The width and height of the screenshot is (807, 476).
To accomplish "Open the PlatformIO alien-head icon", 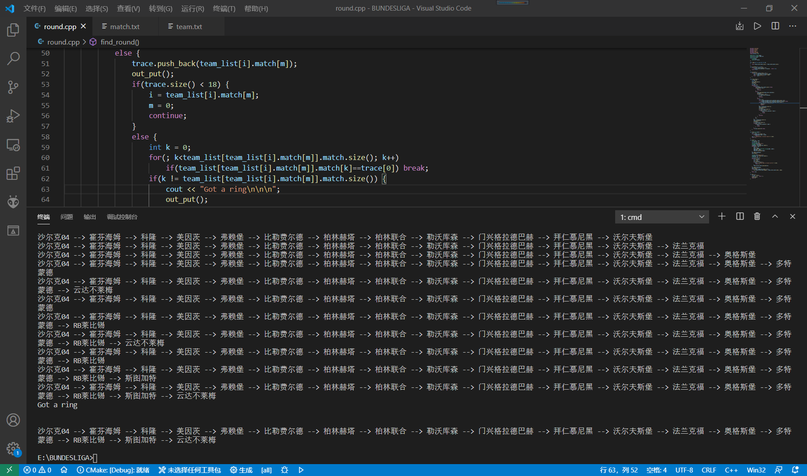I will pyautogui.click(x=13, y=202).
